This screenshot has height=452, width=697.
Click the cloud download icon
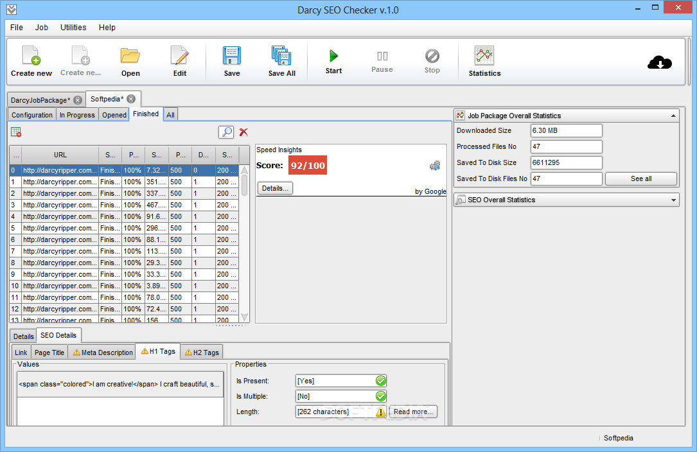(660, 62)
